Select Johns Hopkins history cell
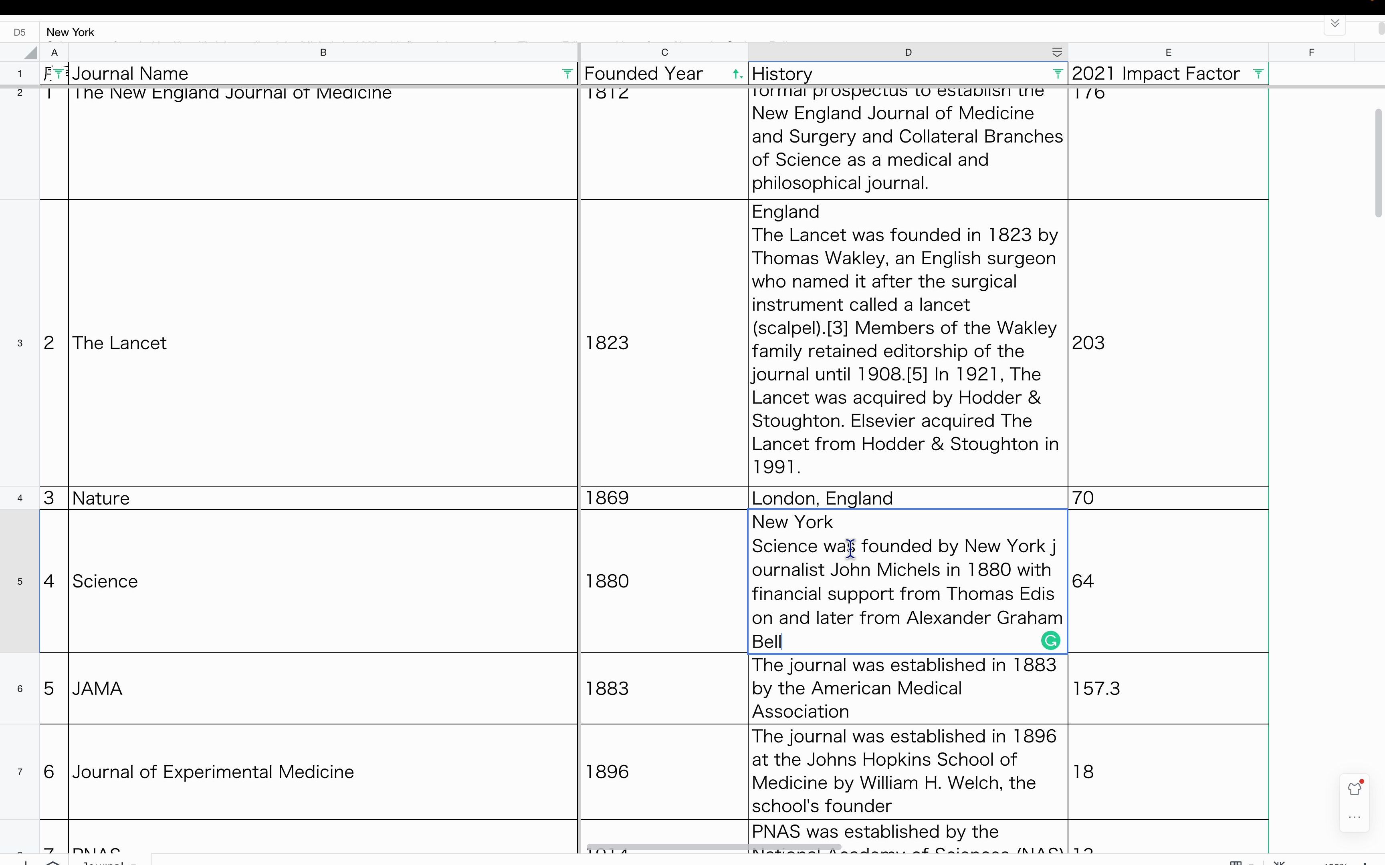Screen dimensions: 1385x865 pyautogui.click(x=908, y=772)
